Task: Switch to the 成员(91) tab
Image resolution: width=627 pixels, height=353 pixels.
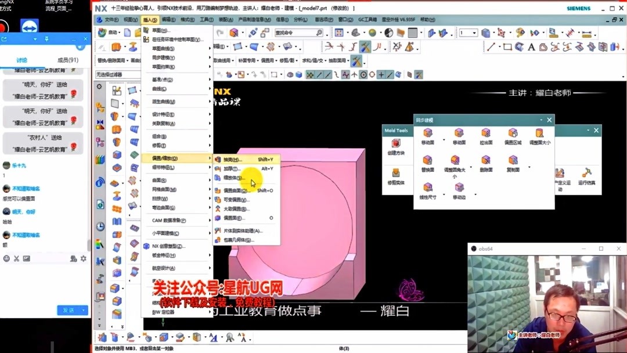Action: [68, 60]
